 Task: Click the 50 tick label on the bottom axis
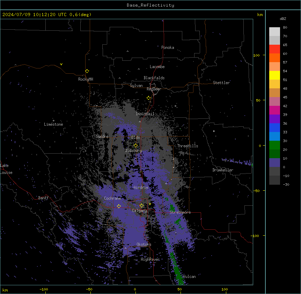coord(179,289)
